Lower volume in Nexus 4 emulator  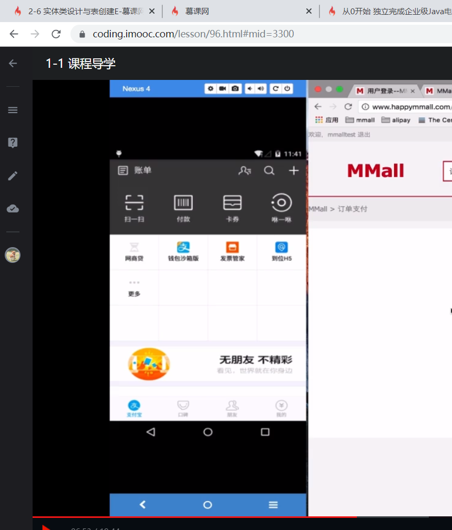(250, 88)
